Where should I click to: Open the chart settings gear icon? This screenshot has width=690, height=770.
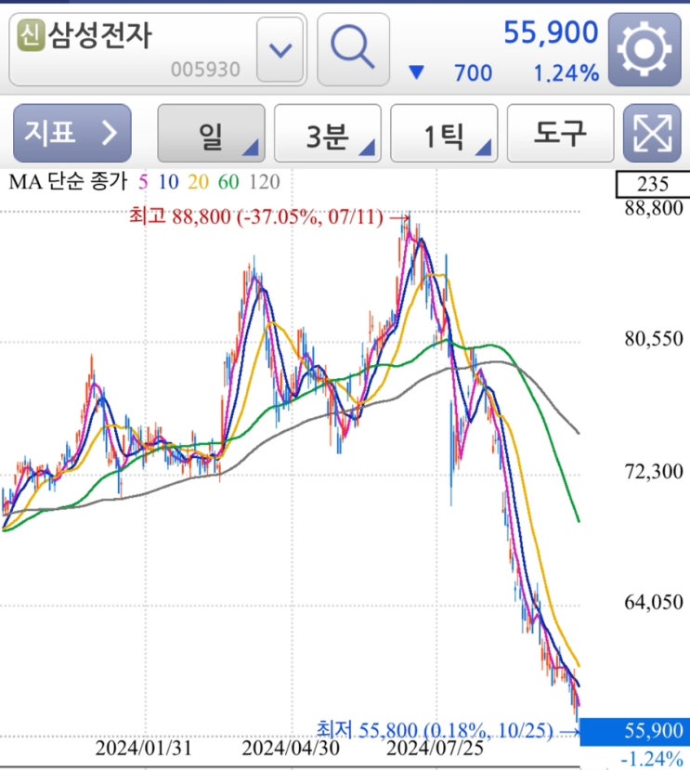[644, 49]
